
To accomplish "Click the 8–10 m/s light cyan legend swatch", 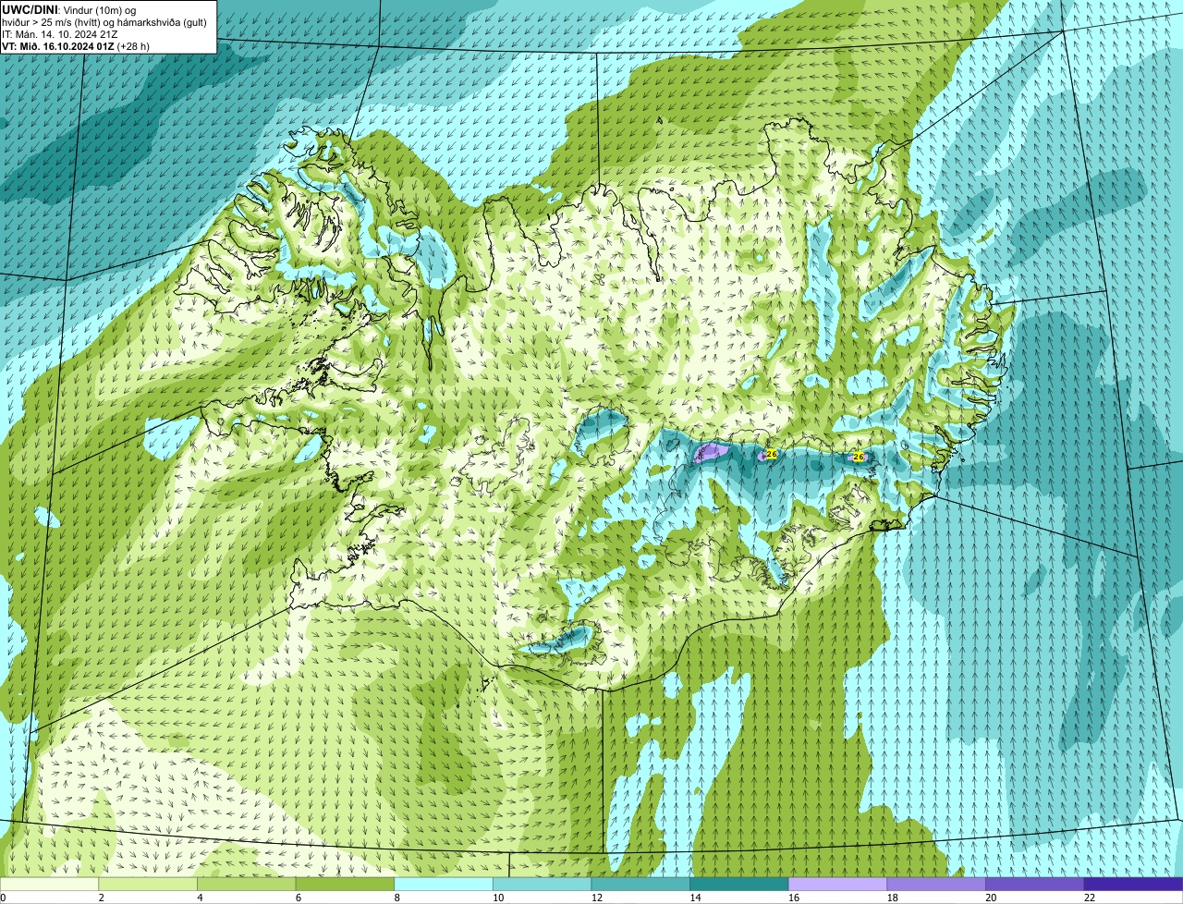I will pos(444,884).
